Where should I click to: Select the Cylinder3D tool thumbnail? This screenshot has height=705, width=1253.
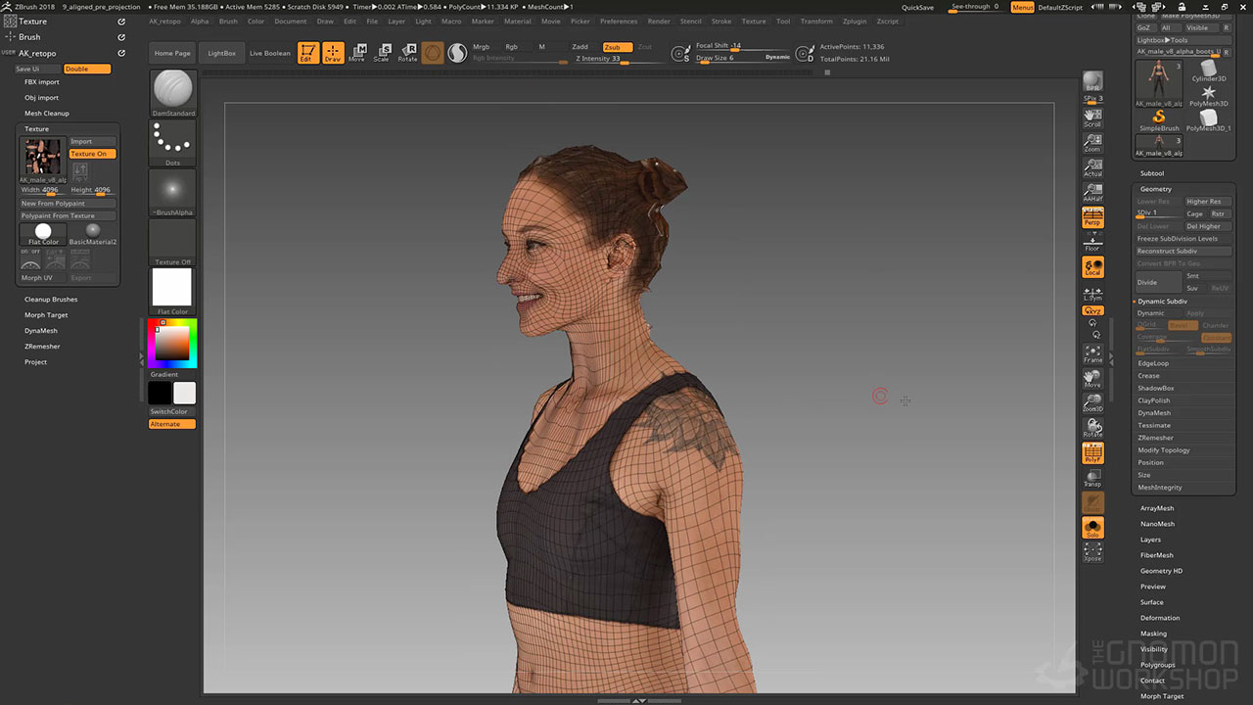pos(1209,71)
